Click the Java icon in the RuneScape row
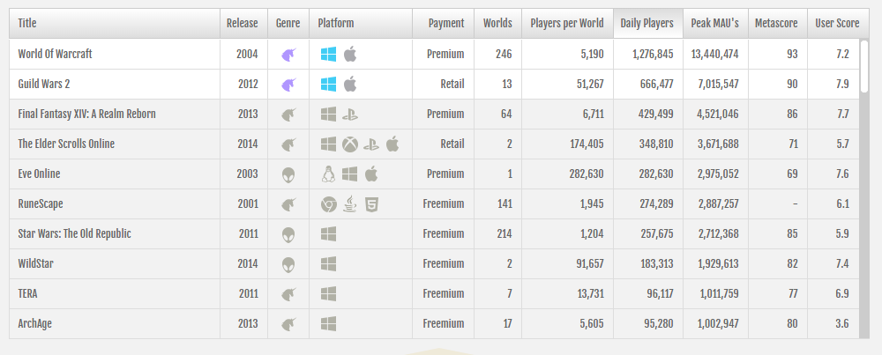Screen dimensions: 882x355 [350, 204]
